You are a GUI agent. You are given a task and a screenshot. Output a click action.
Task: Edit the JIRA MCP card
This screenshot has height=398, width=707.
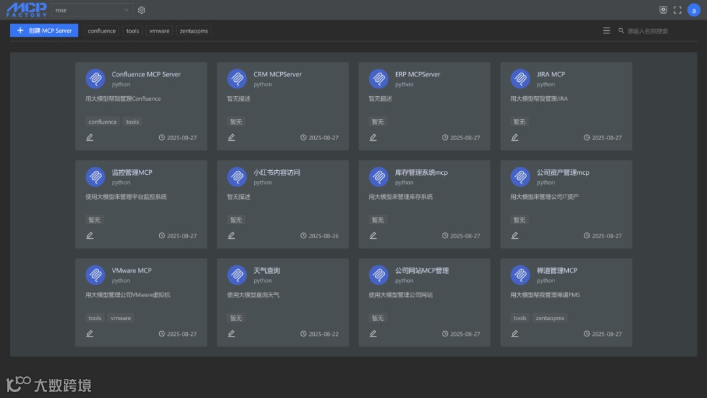[x=515, y=137]
